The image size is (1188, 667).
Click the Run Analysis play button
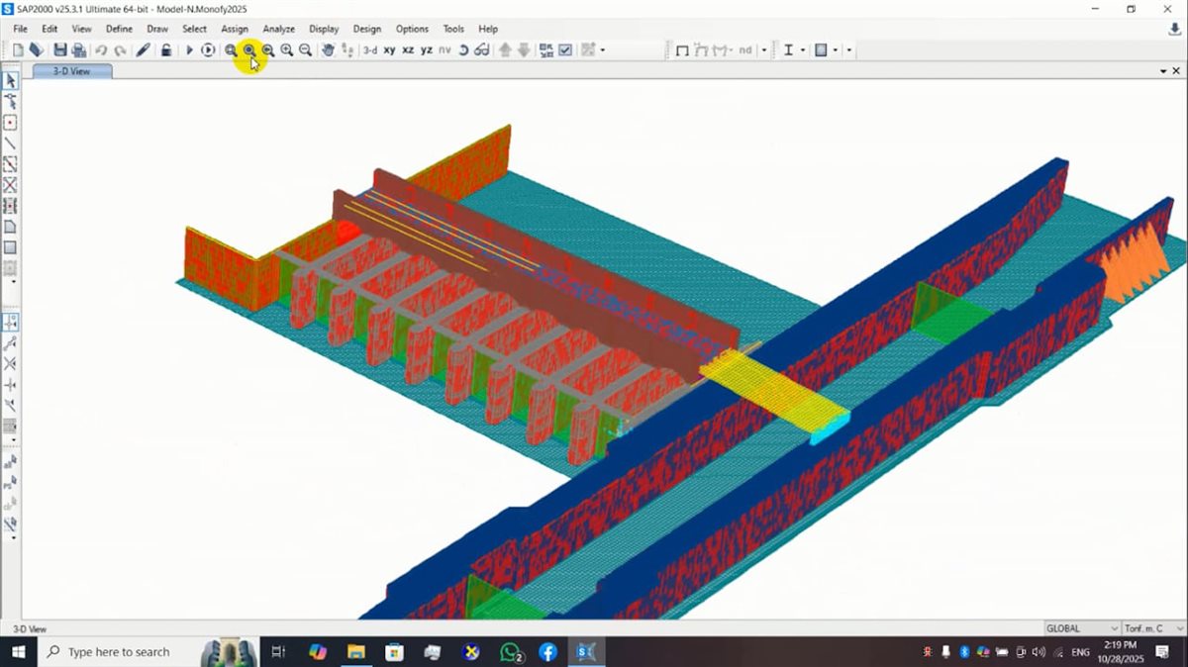click(x=189, y=49)
